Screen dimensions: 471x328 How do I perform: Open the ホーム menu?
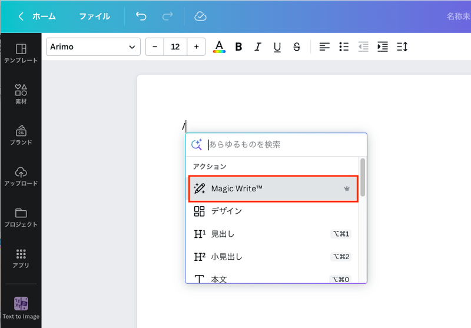tap(44, 16)
